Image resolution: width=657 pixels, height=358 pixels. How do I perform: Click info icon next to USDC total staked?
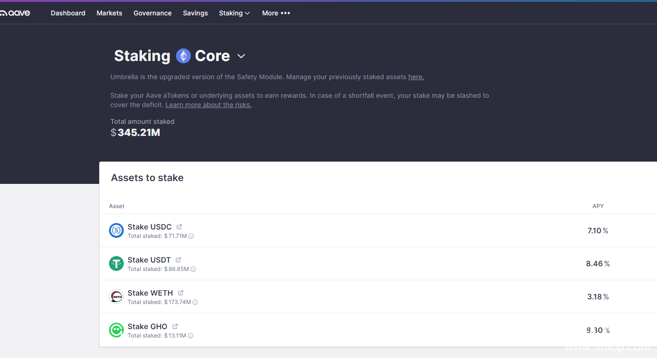coord(191,236)
